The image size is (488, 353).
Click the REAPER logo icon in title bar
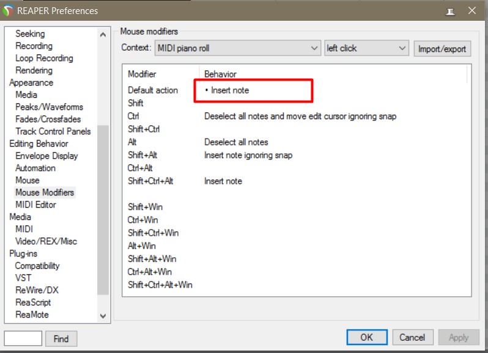8,10
